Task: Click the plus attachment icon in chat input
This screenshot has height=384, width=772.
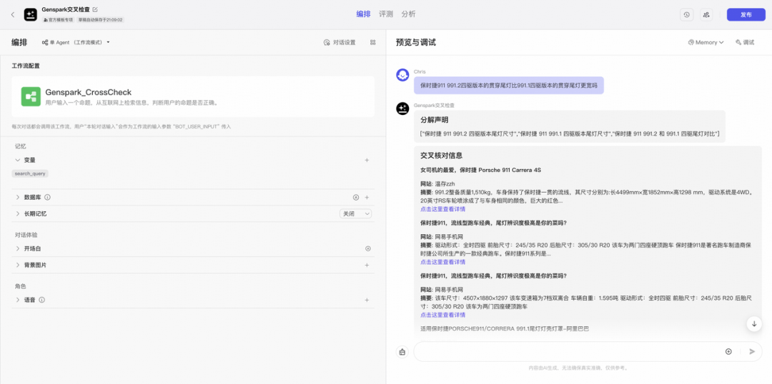Action: coord(728,352)
